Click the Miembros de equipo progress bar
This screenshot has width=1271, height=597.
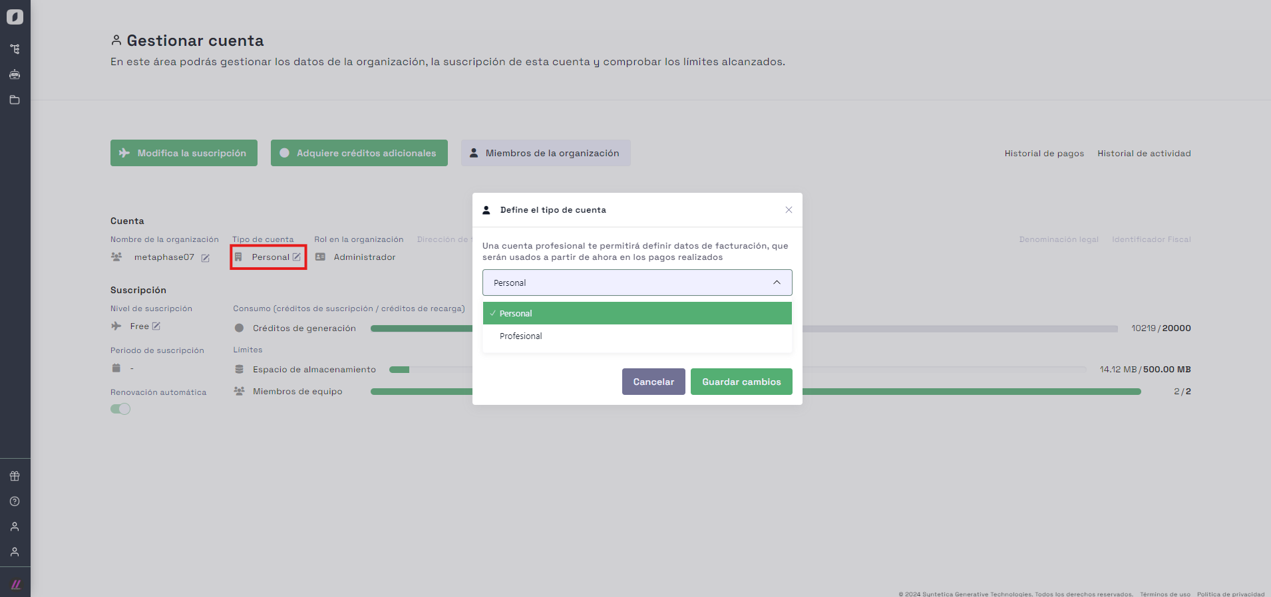coord(756,392)
